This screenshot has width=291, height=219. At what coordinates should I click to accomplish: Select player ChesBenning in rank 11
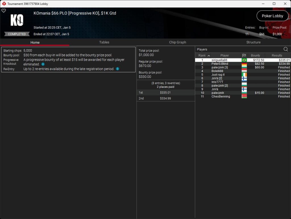pos(221,97)
